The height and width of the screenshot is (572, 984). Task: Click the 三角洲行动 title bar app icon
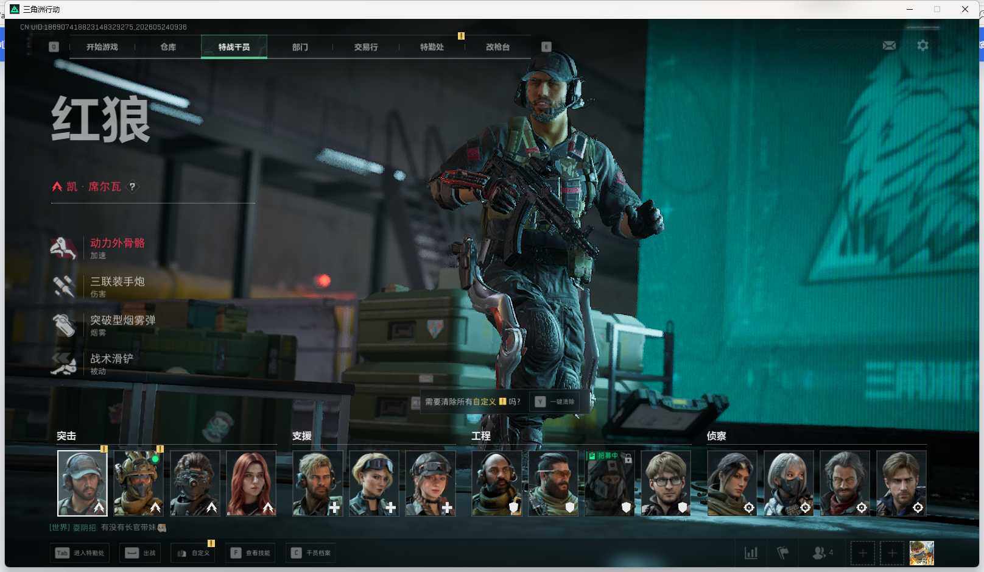pos(15,9)
